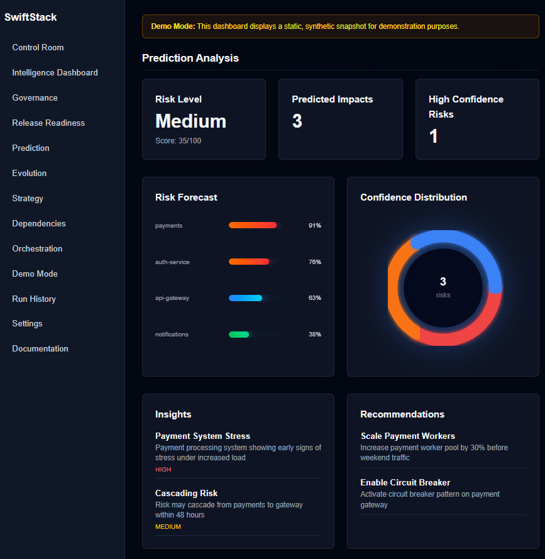This screenshot has height=559, width=545.
Task: Select the Risk Level card
Action: [204, 119]
